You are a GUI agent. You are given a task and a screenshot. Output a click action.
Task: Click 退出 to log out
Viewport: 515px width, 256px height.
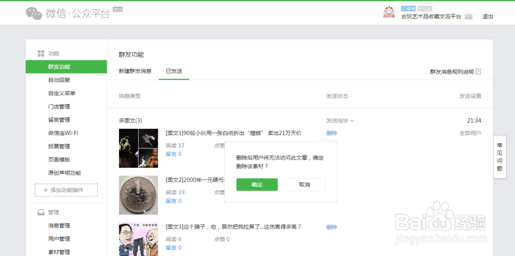click(x=487, y=17)
